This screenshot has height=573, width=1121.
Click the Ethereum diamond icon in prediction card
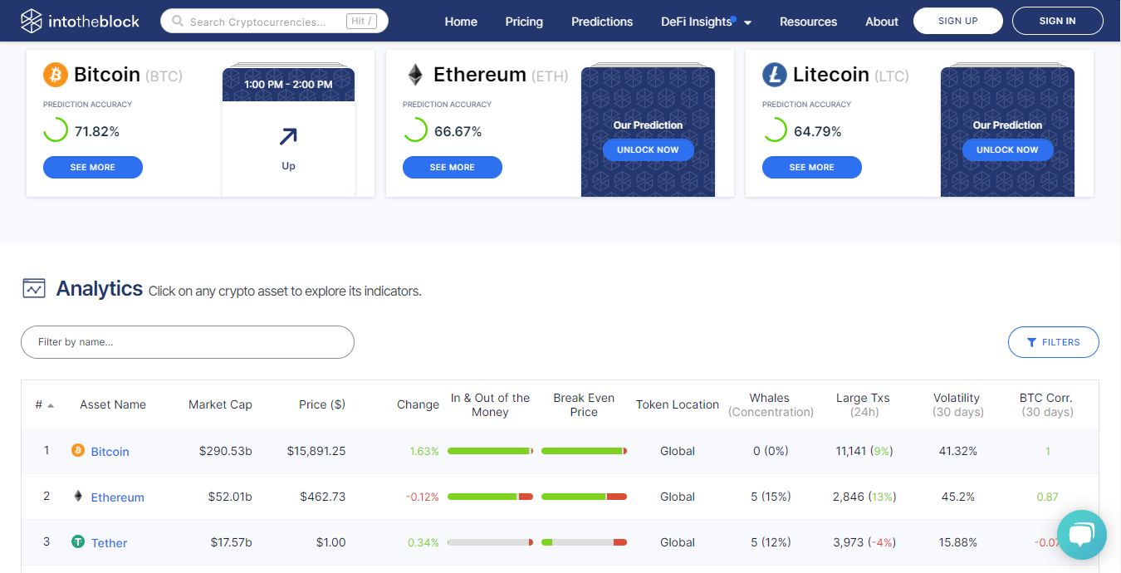(414, 75)
